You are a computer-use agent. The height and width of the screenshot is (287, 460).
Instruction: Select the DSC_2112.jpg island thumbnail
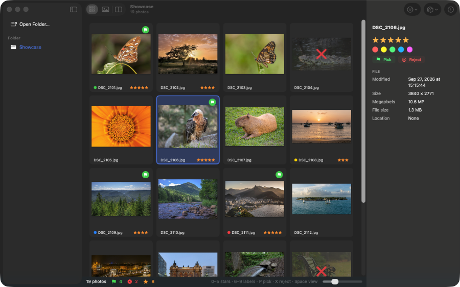pyautogui.click(x=321, y=199)
